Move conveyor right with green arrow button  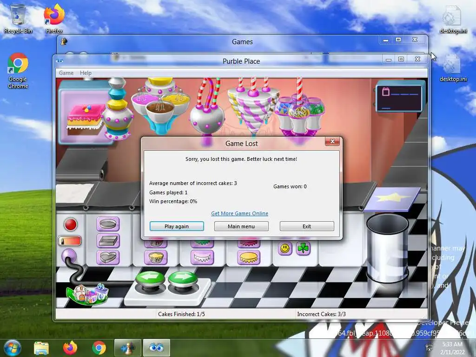(x=182, y=278)
